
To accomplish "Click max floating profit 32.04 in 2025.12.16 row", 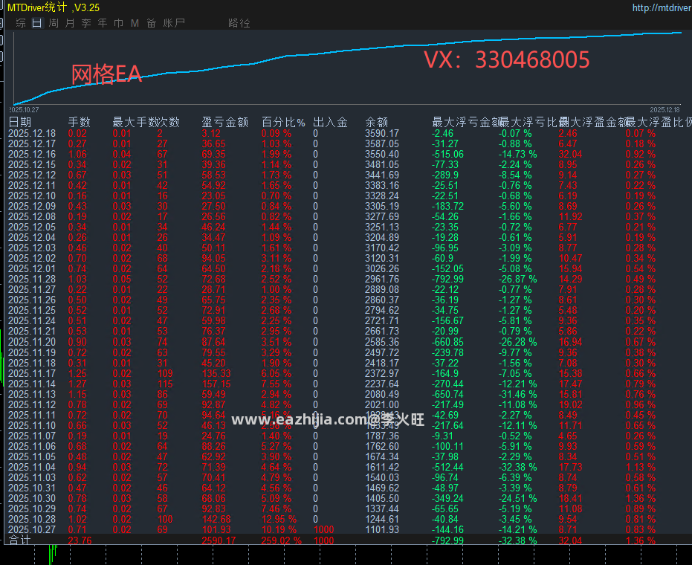I will point(571,154).
